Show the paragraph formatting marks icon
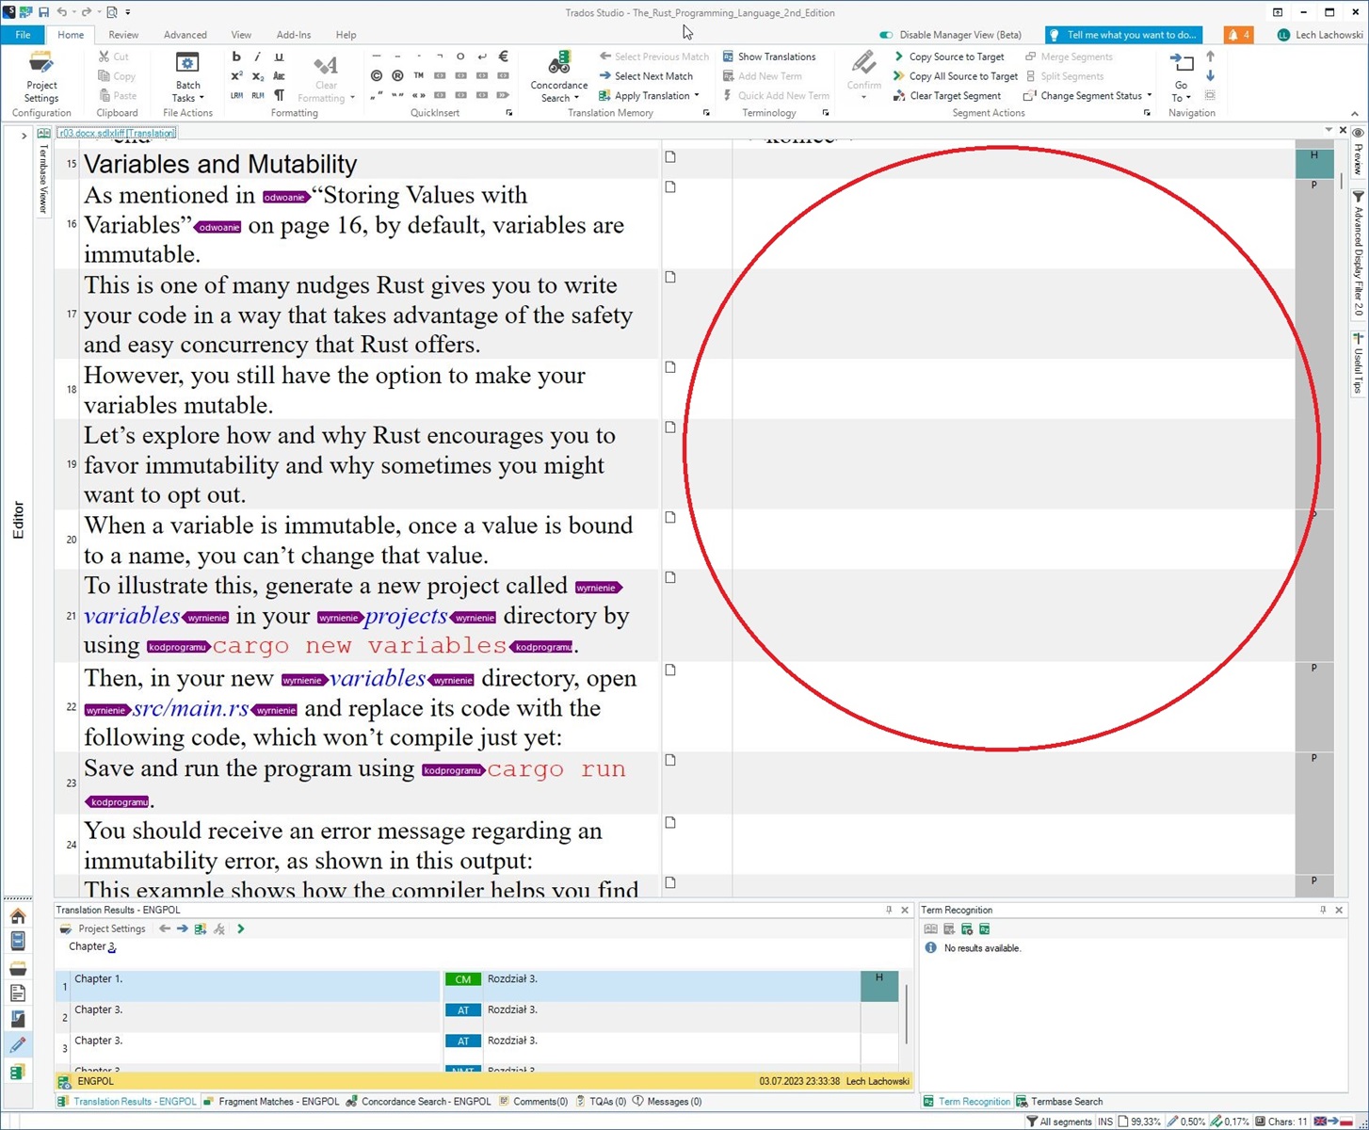 click(279, 95)
